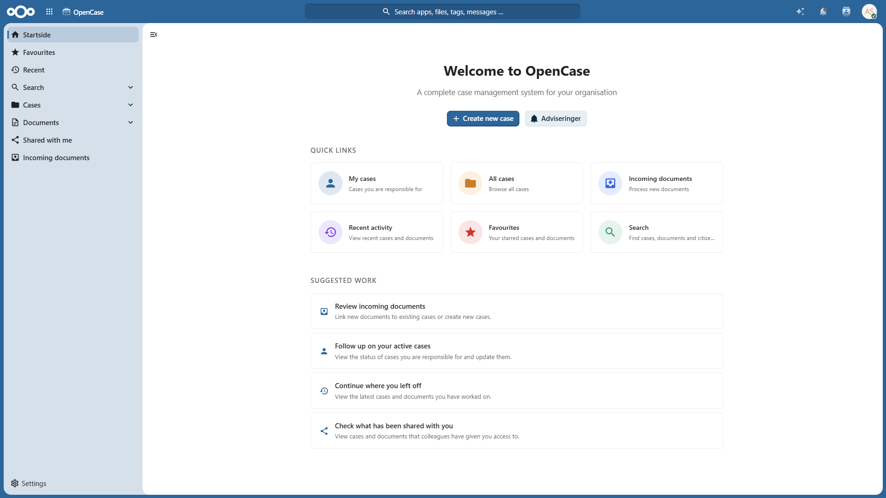Open the AS user avatar menu

click(869, 12)
